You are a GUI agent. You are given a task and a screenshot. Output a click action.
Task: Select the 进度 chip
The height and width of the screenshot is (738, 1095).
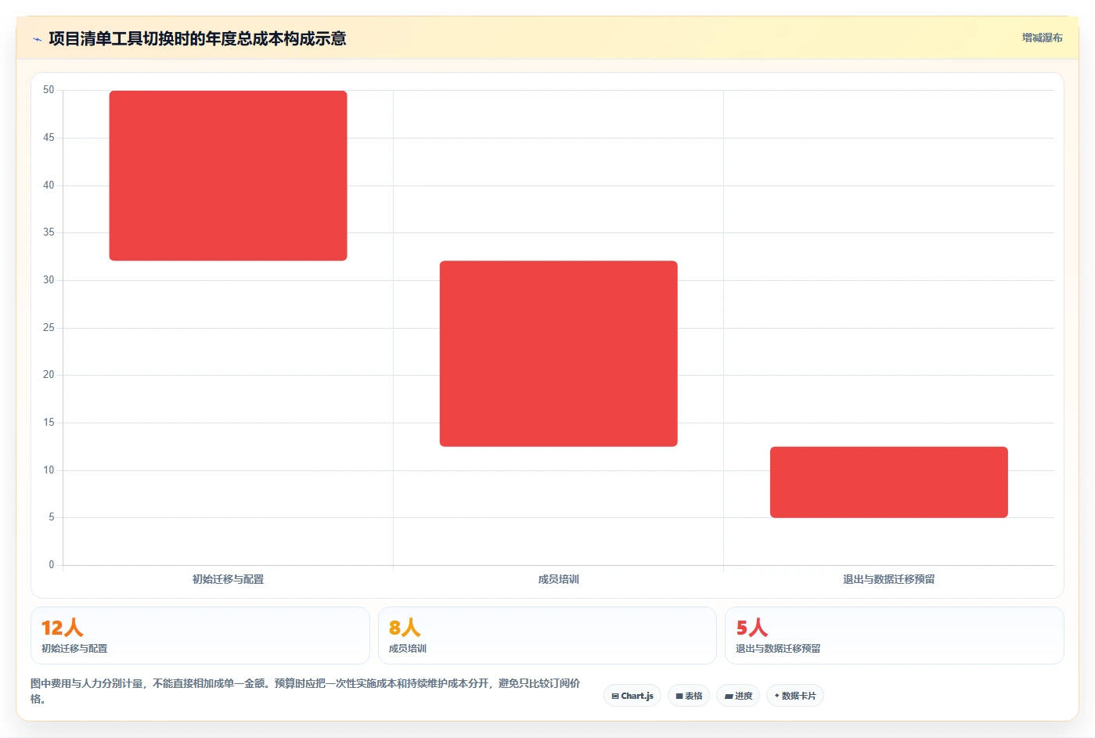click(x=738, y=696)
